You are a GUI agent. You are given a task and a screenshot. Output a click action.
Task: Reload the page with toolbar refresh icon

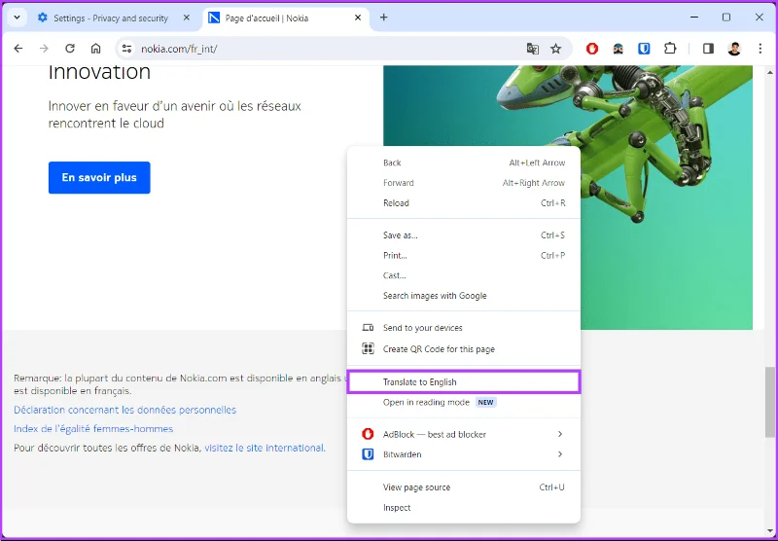coord(70,49)
